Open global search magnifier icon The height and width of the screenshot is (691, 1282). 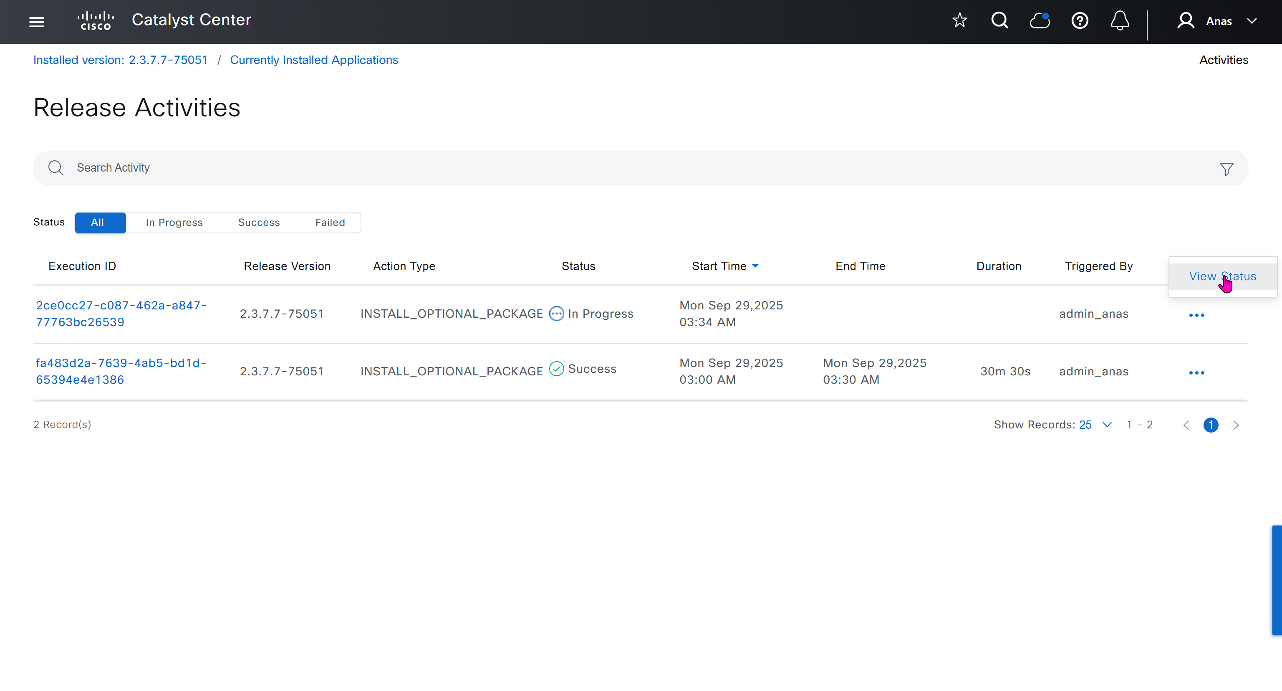pos(999,21)
